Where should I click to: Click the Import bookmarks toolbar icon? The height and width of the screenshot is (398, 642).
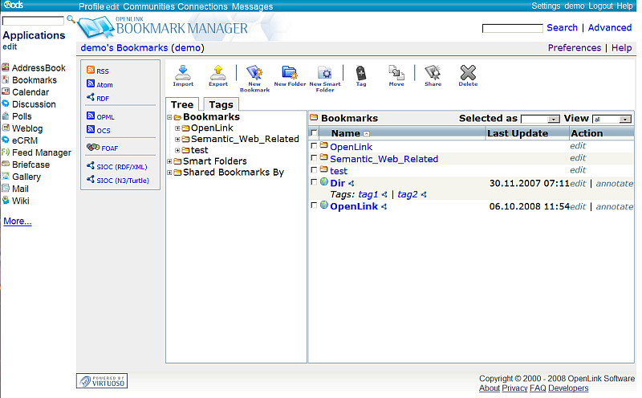click(x=183, y=75)
